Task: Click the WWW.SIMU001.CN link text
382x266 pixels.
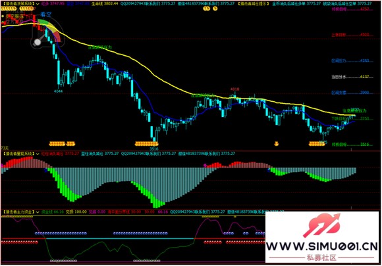Action: pyautogui.click(x=321, y=247)
